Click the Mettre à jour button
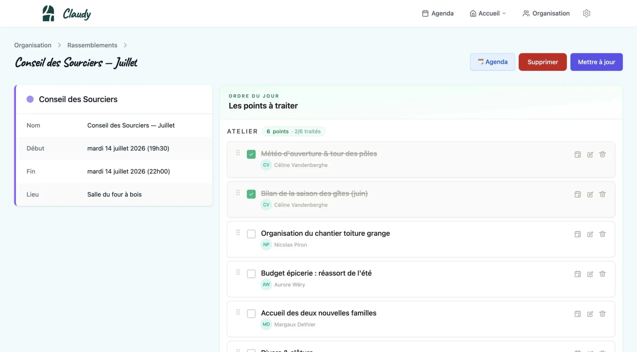This screenshot has height=352, width=637. (x=596, y=62)
